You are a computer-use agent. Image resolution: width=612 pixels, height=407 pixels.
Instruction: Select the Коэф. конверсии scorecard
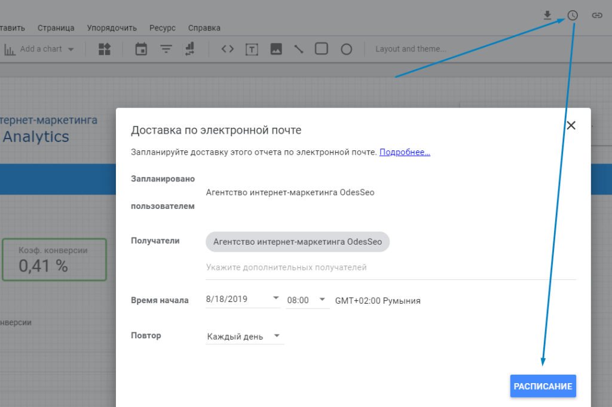pos(54,260)
